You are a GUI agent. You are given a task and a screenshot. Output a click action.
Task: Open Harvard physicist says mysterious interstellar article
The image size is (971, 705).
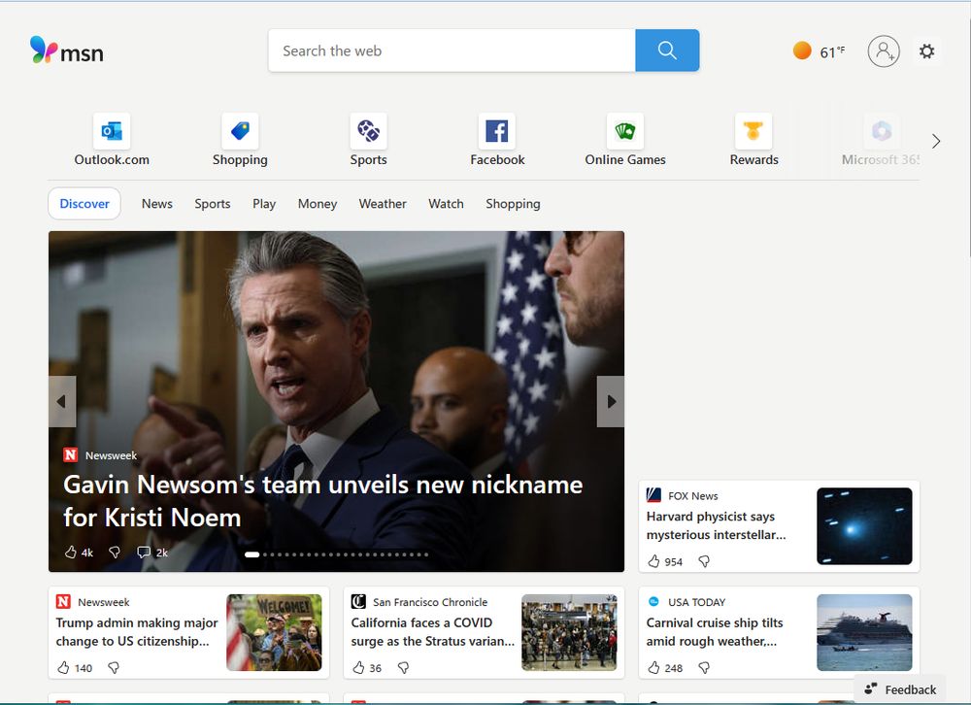(716, 525)
